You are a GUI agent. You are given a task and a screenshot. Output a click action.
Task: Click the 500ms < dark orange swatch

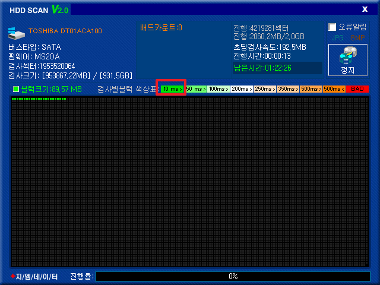click(334, 89)
